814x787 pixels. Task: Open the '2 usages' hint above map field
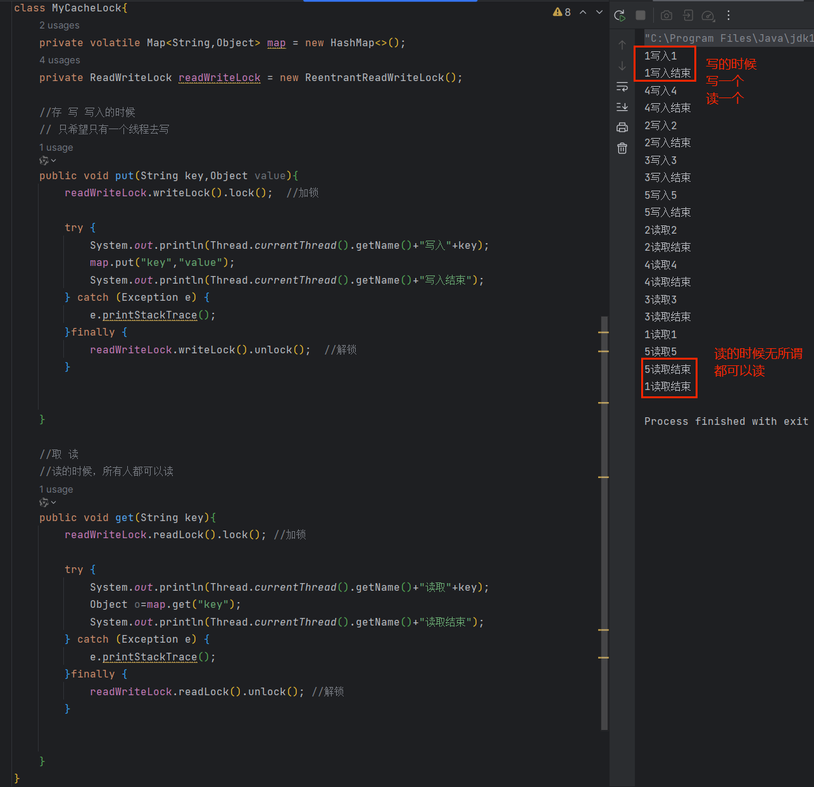pos(59,25)
